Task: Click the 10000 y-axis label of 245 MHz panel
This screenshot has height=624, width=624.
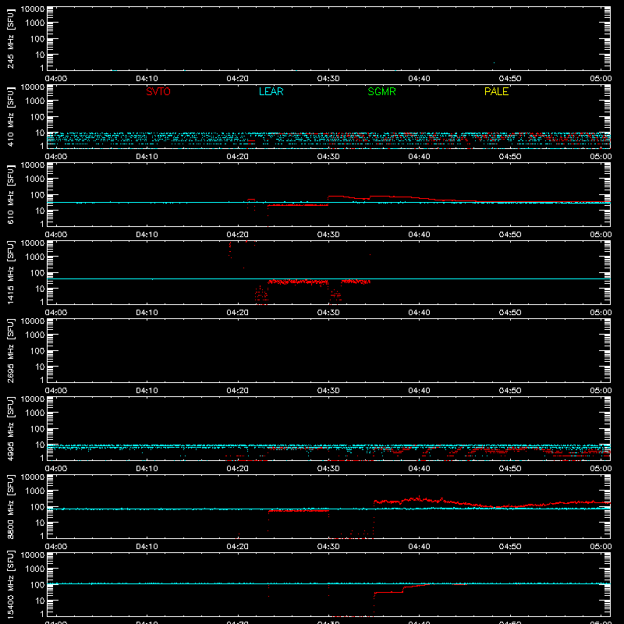Action: pos(33,9)
